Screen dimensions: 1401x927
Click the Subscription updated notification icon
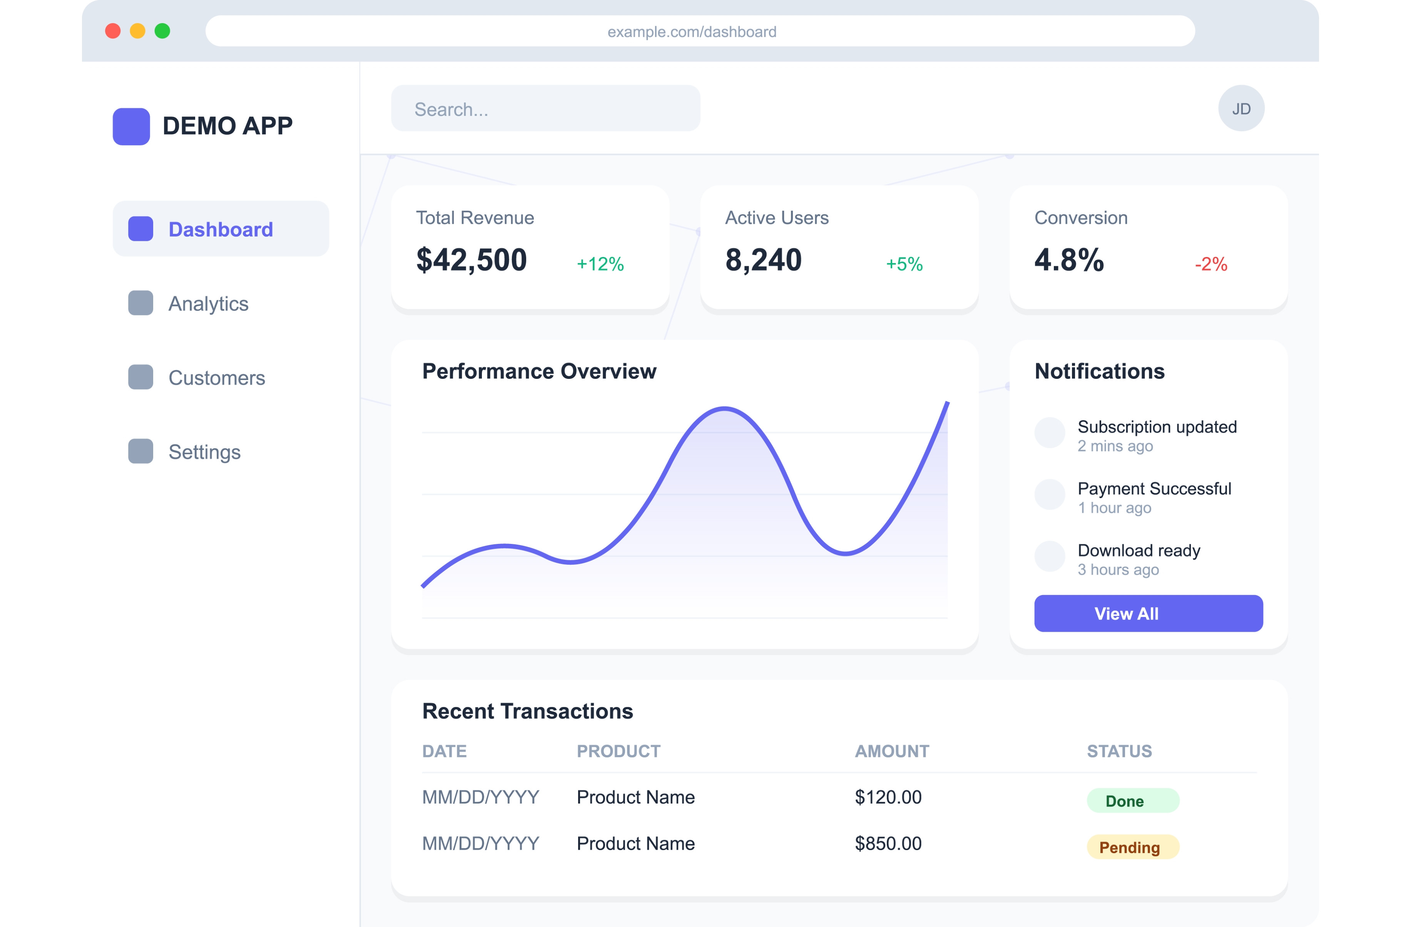click(1049, 433)
